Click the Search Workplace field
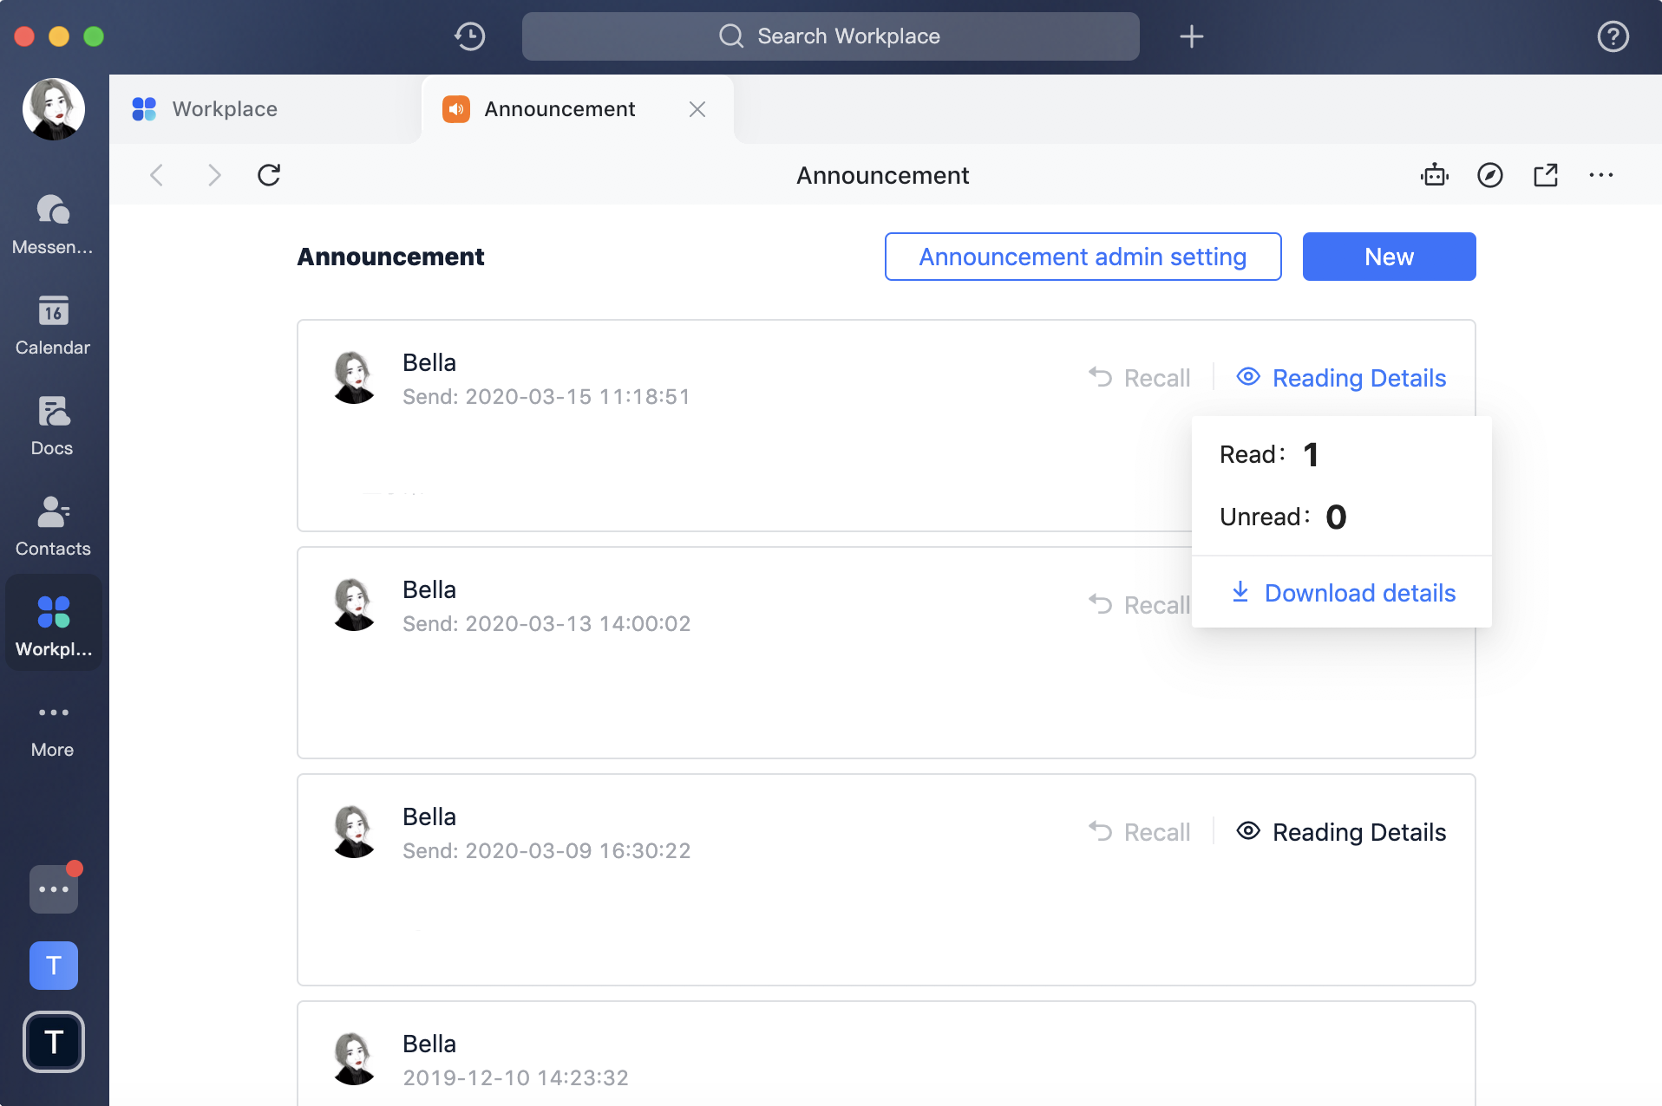This screenshot has height=1106, width=1662. pyautogui.click(x=830, y=36)
